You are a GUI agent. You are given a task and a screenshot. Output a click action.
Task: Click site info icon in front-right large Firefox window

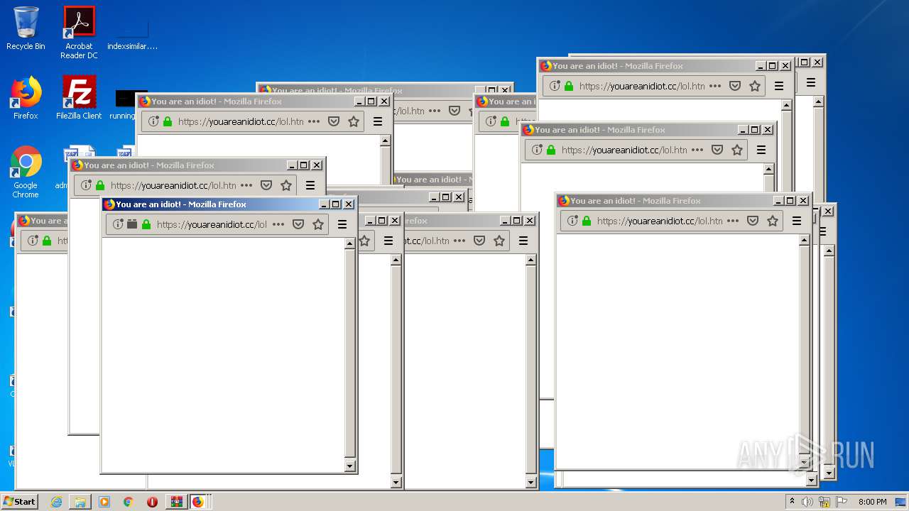pyautogui.click(x=572, y=221)
